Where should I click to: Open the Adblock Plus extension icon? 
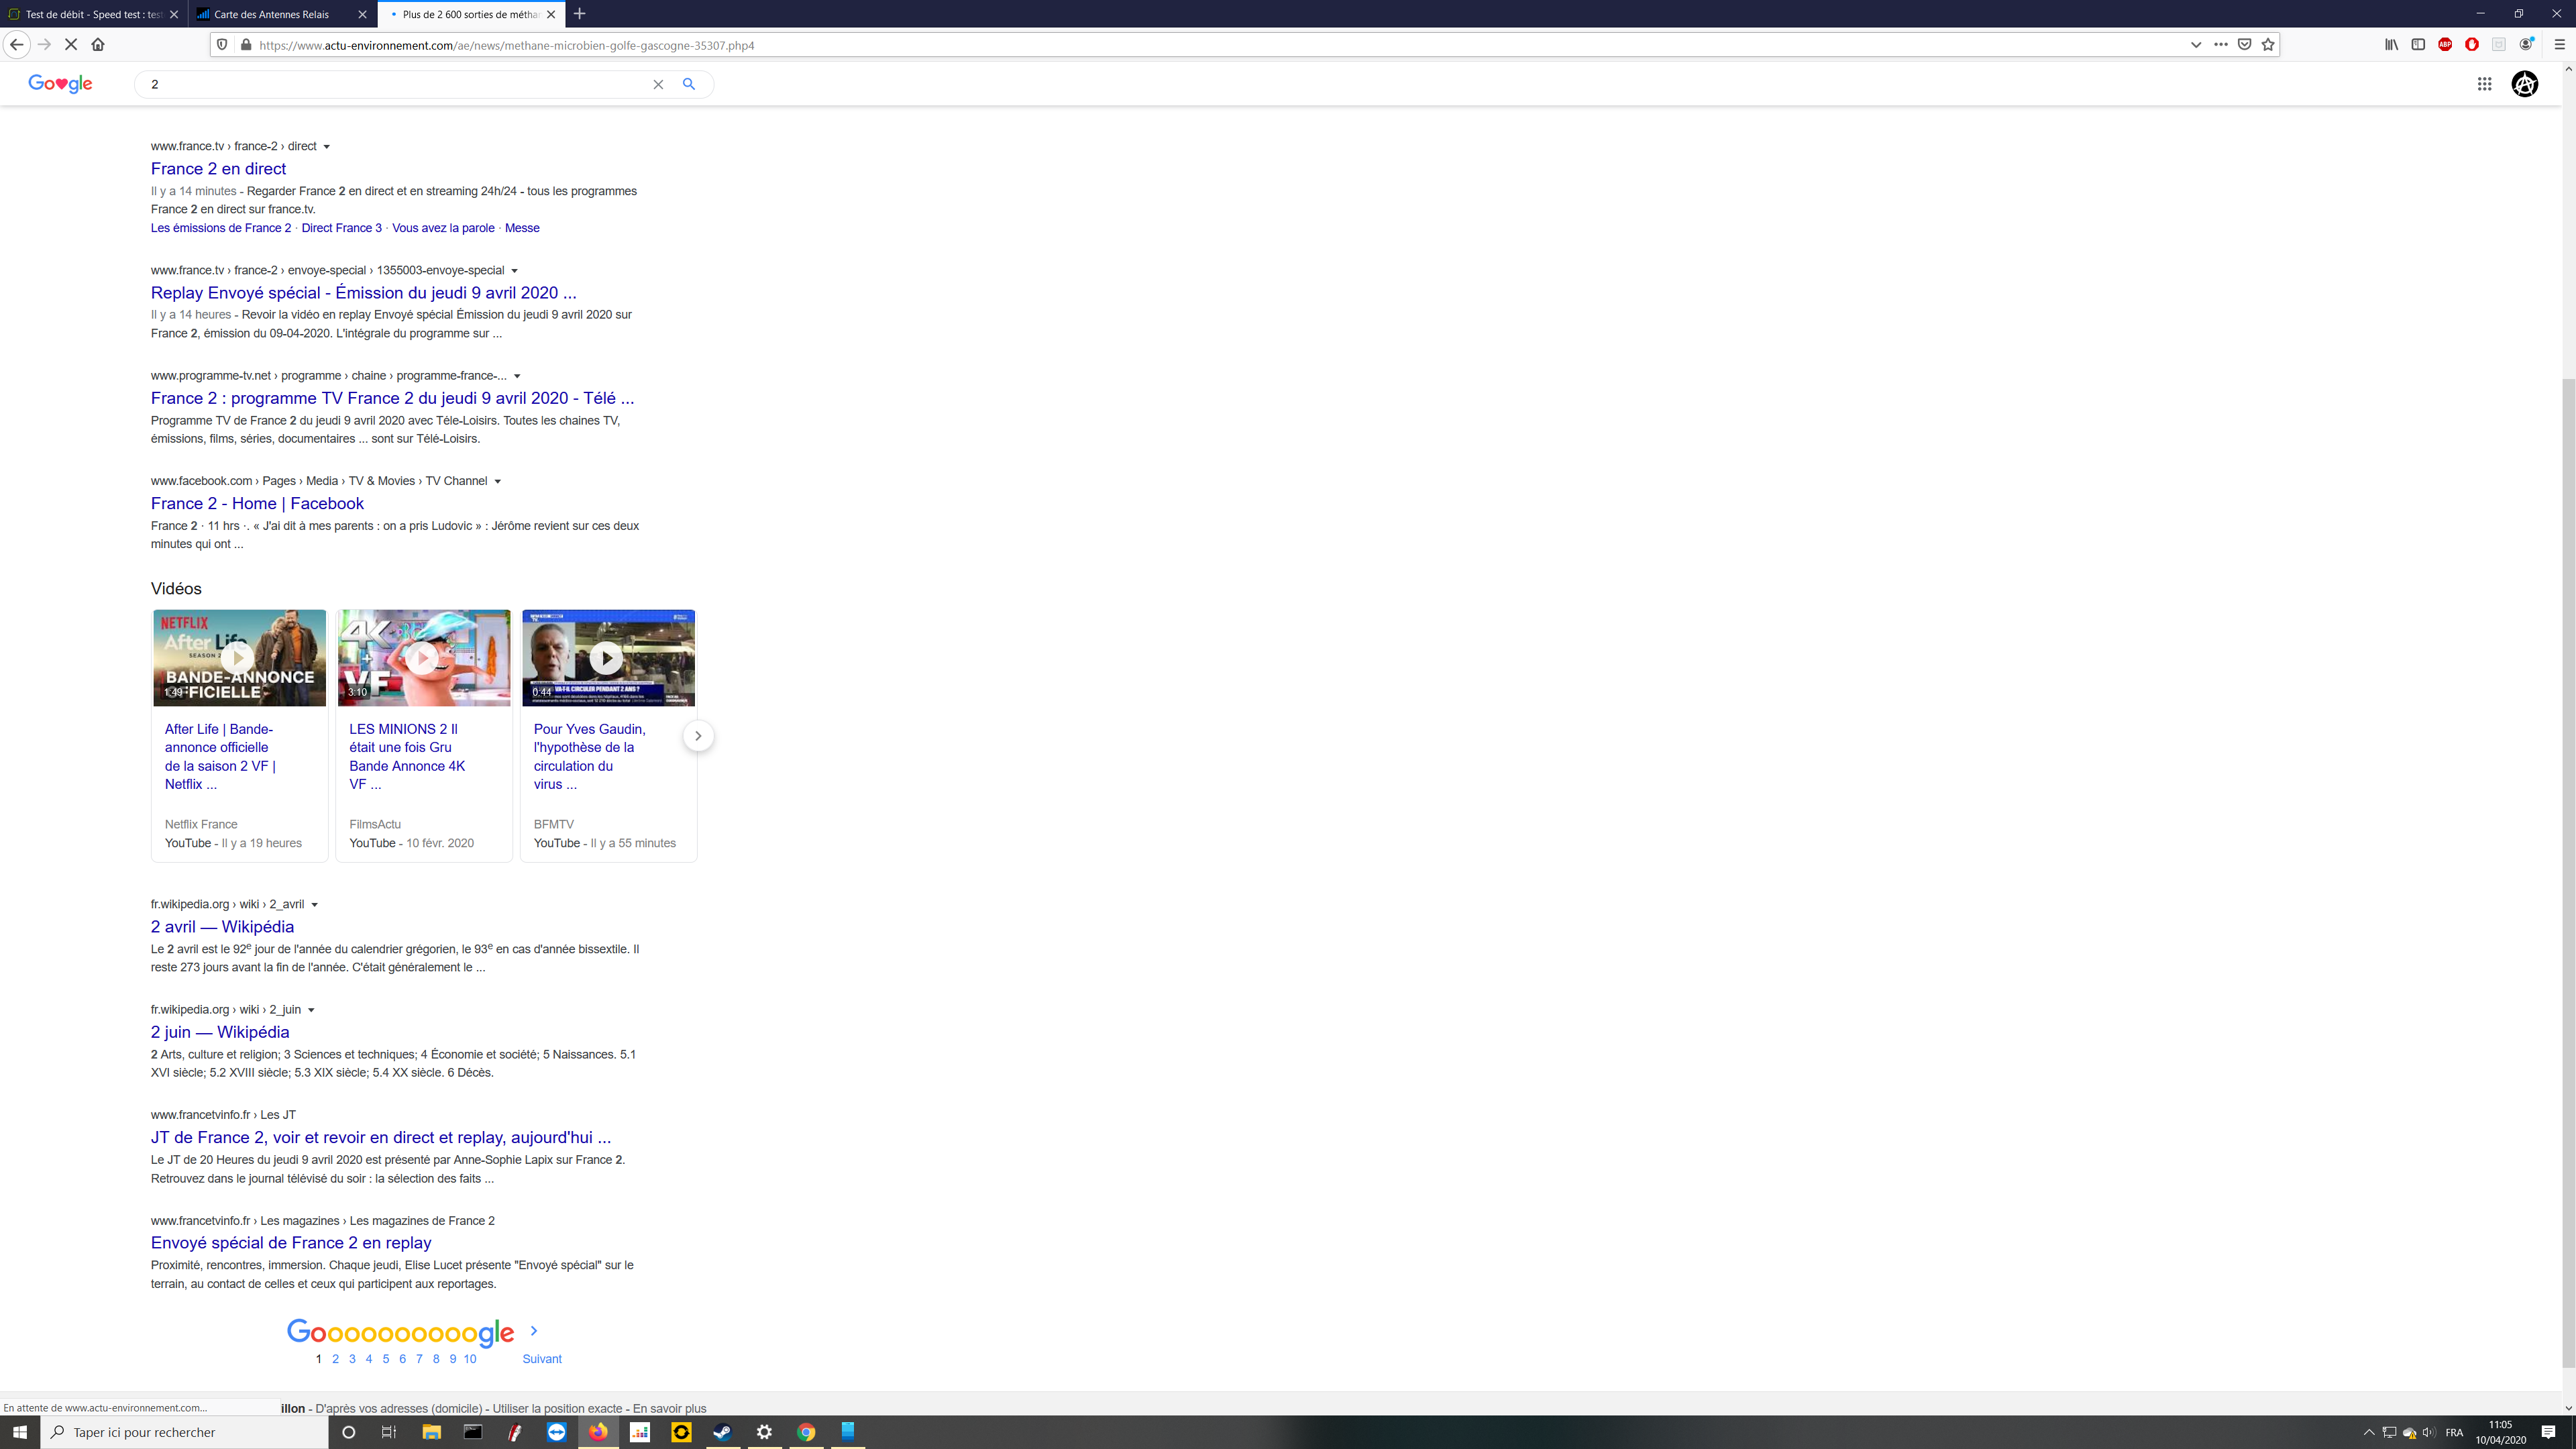(2445, 44)
